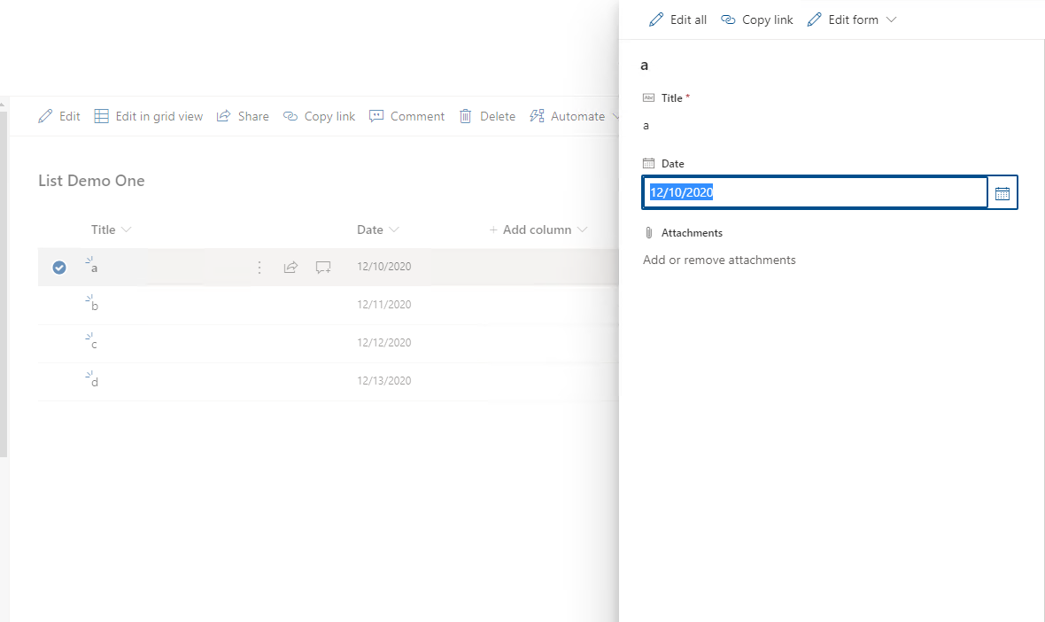Open list item d

(95, 382)
